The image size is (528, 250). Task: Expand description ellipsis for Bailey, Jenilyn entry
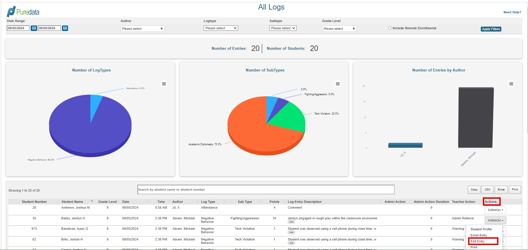(291, 222)
